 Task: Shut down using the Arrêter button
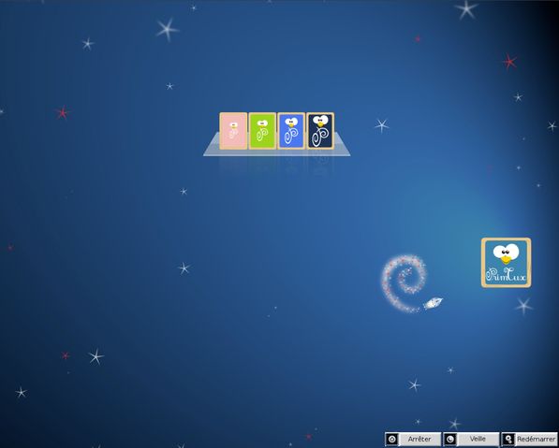pos(413,439)
